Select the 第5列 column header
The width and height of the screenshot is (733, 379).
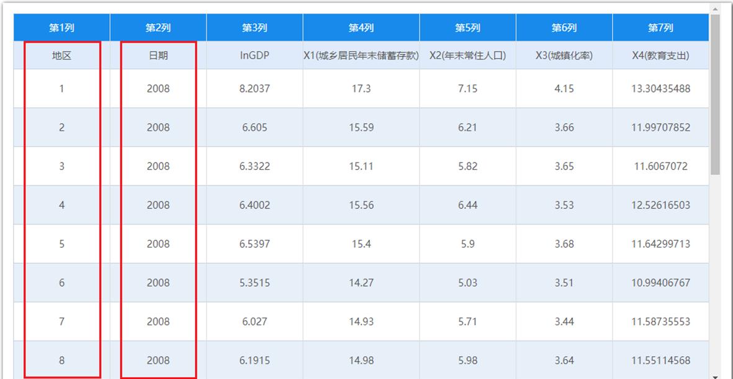pyautogui.click(x=467, y=27)
